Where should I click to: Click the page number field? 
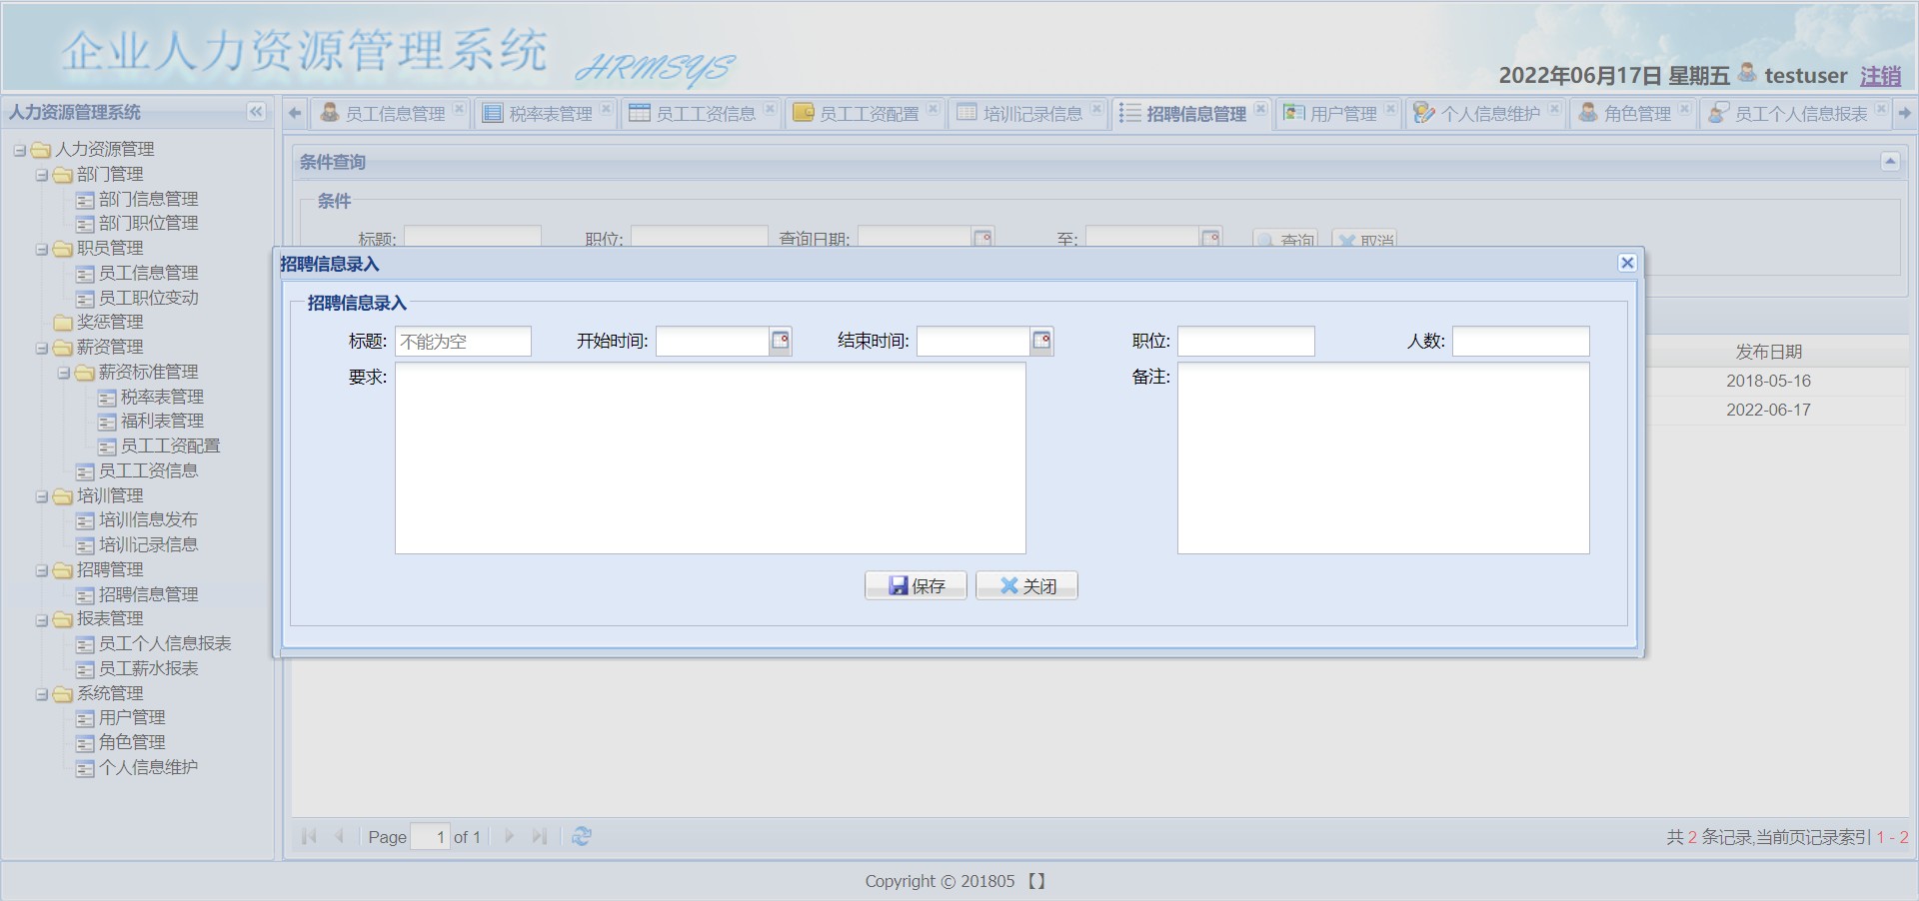click(x=431, y=836)
